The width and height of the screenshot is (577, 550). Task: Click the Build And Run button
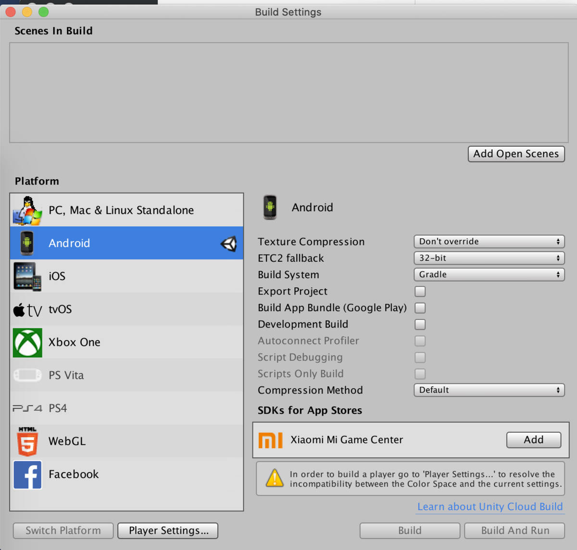tap(515, 531)
